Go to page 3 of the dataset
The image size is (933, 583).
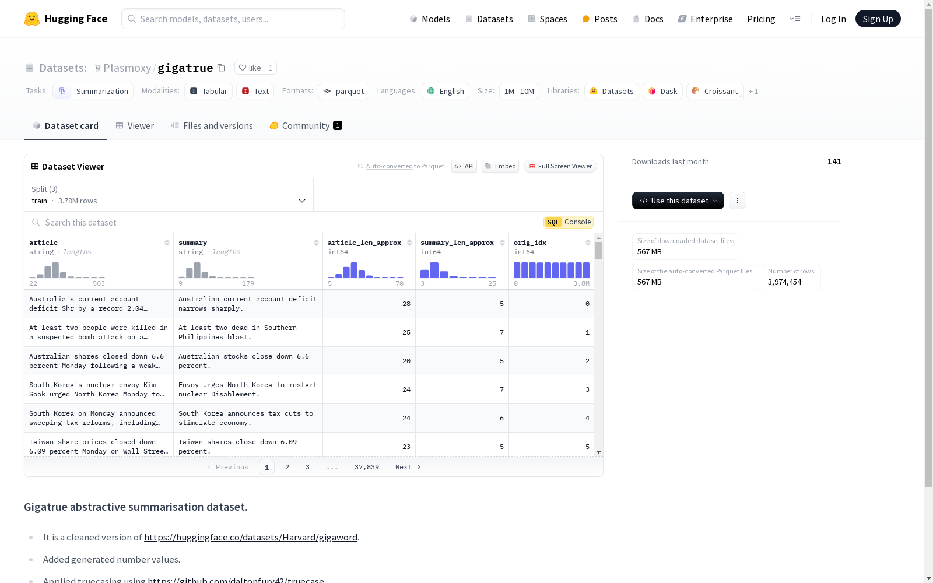[x=307, y=467]
